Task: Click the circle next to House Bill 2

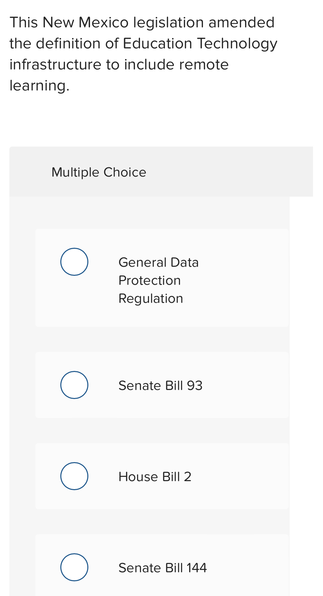Action: (x=74, y=476)
